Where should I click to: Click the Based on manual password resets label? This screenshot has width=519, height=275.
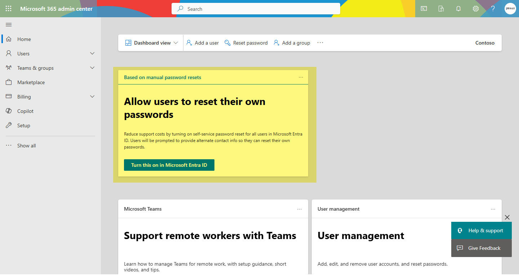(x=163, y=77)
